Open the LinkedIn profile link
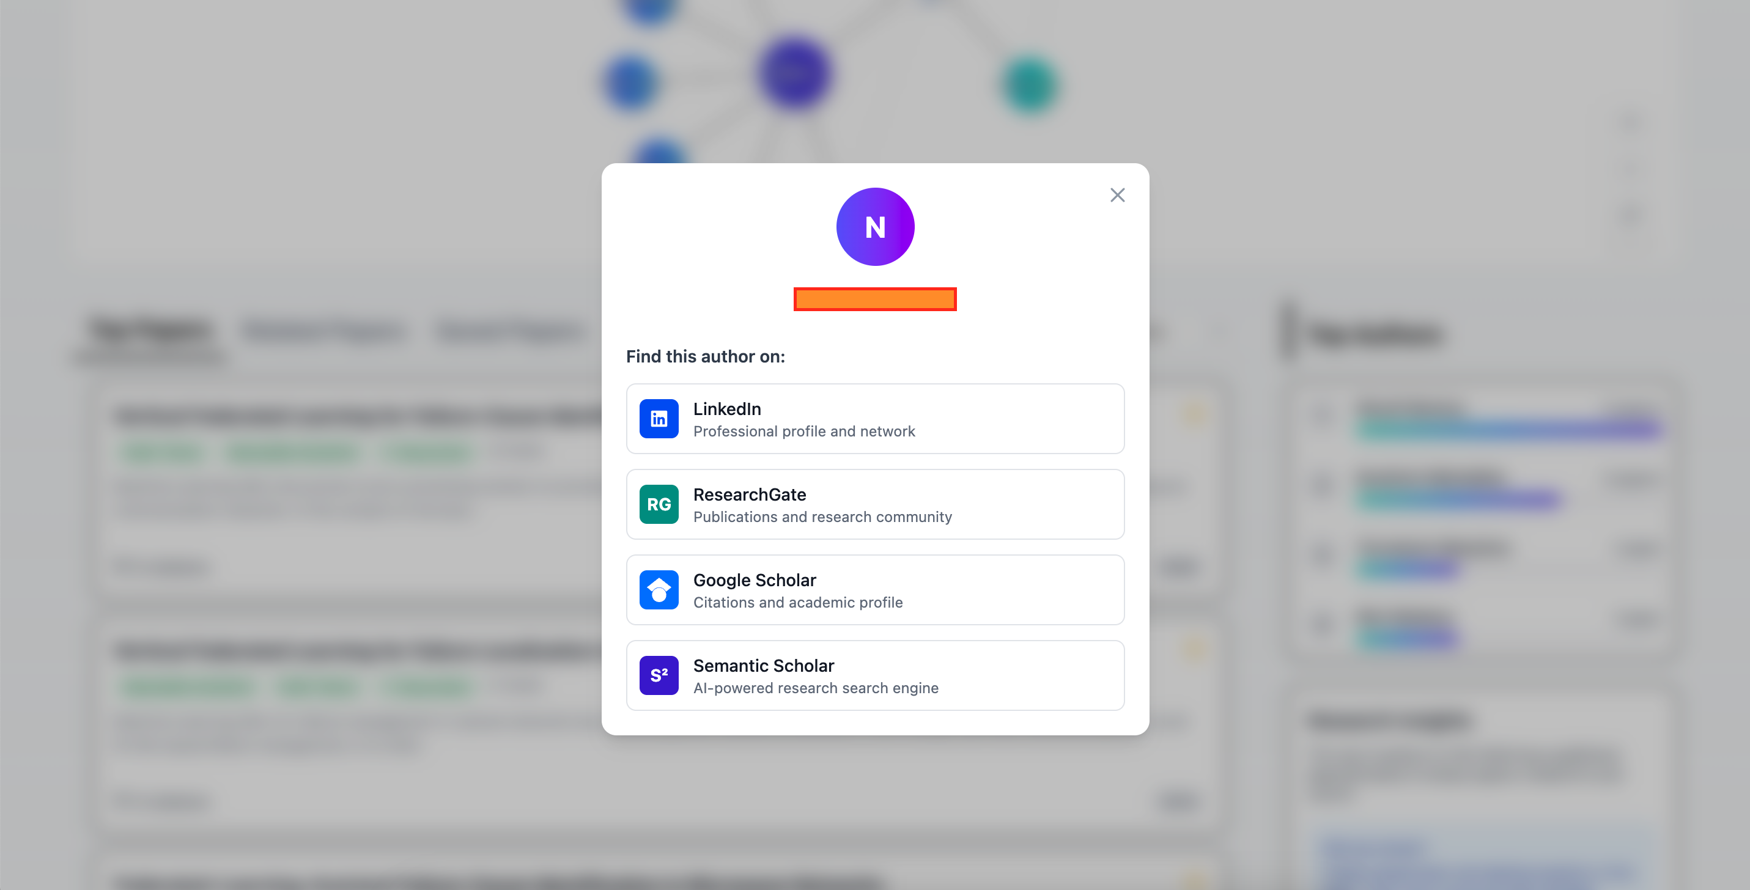 point(726,409)
